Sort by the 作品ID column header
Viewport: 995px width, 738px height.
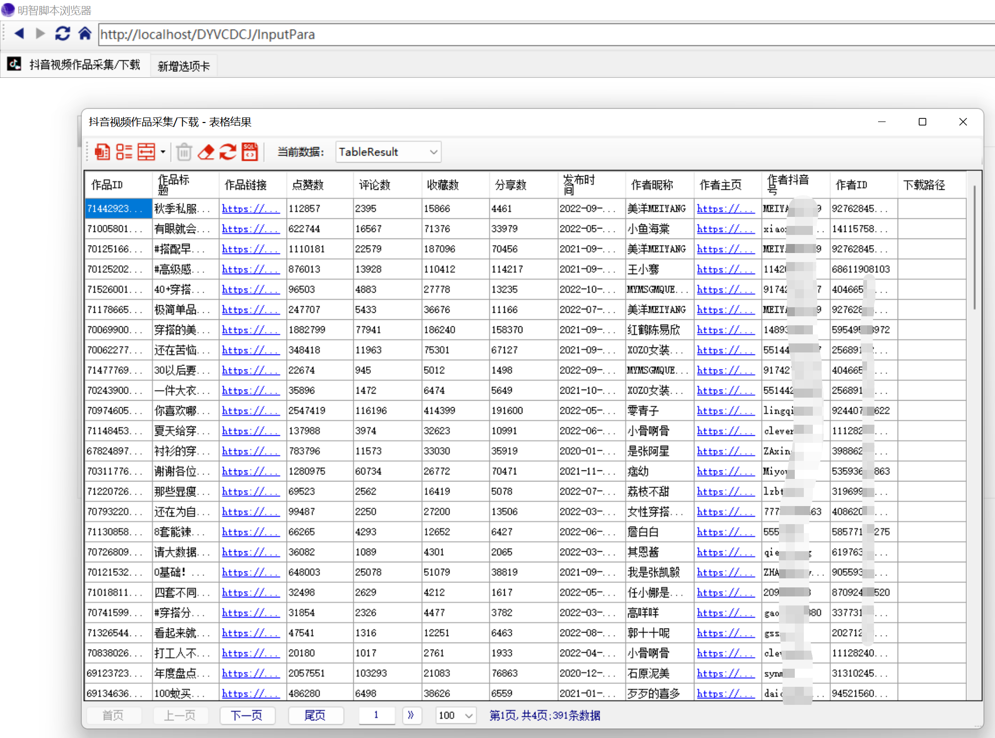click(x=118, y=185)
